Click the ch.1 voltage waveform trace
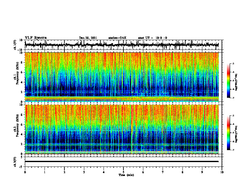Viewport: 250px width, 193px height. click(122, 45)
